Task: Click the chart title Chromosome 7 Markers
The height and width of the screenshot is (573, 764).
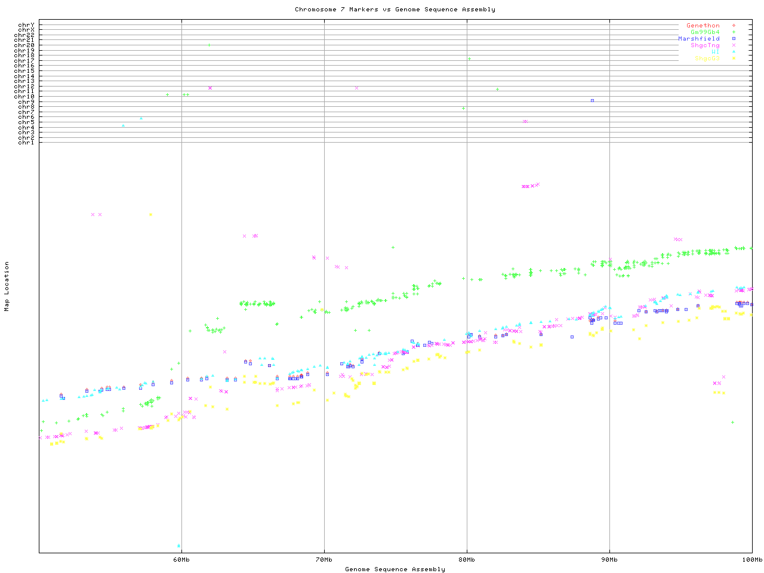Action: pyautogui.click(x=395, y=9)
